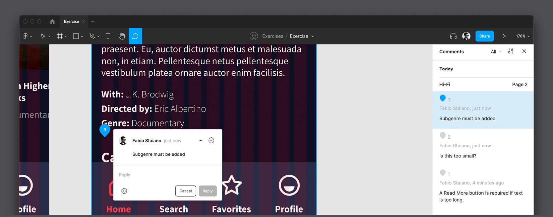Open the 176% zoom dropdown
Screen dimensions: 553x217
(523, 36)
